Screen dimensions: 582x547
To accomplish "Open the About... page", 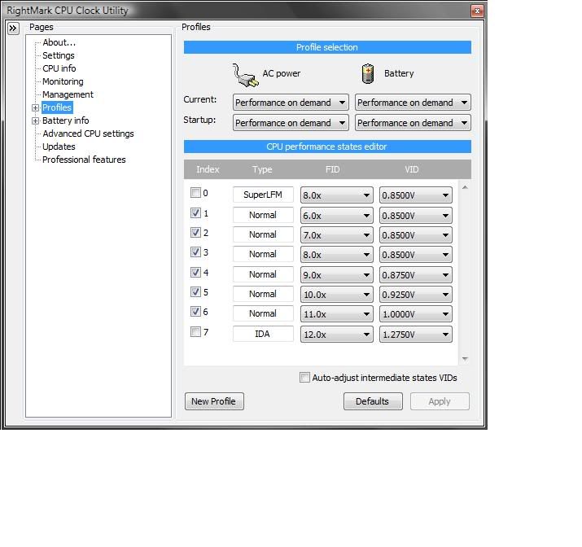I will click(x=59, y=42).
